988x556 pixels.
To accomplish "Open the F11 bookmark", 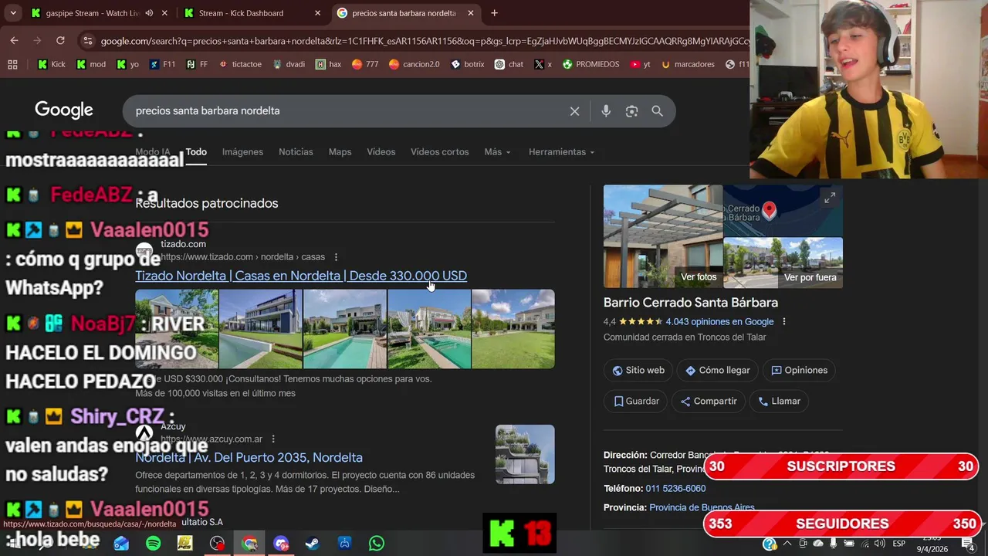I will (x=162, y=64).
